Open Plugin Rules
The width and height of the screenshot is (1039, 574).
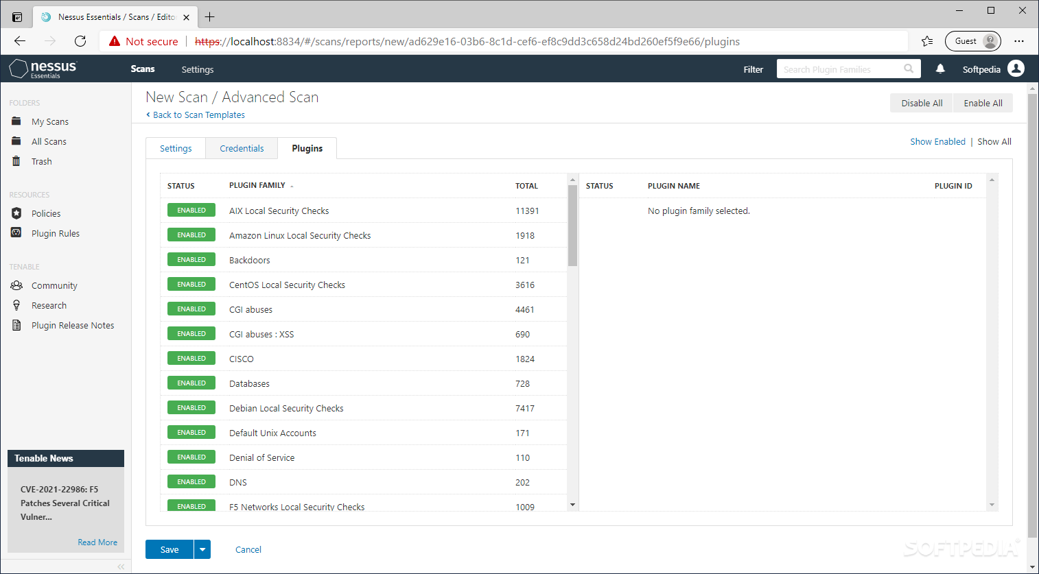pos(52,233)
